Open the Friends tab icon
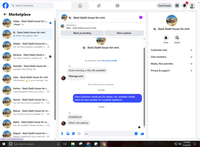The image size is (200, 147). [99, 6]
